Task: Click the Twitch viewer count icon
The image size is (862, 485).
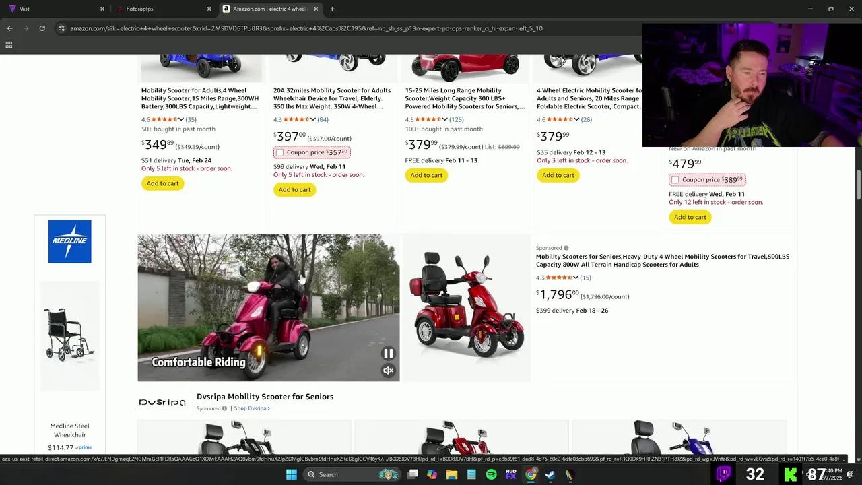Action: [x=724, y=474]
